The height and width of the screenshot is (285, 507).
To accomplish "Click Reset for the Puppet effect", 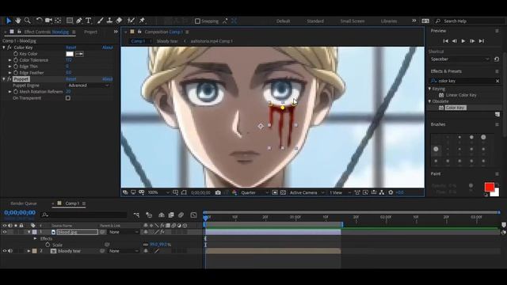I will click(71, 79).
